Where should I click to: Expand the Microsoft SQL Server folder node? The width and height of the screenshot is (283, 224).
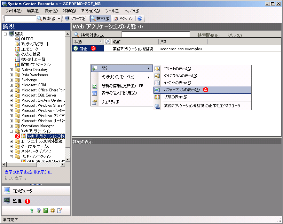point(12,95)
